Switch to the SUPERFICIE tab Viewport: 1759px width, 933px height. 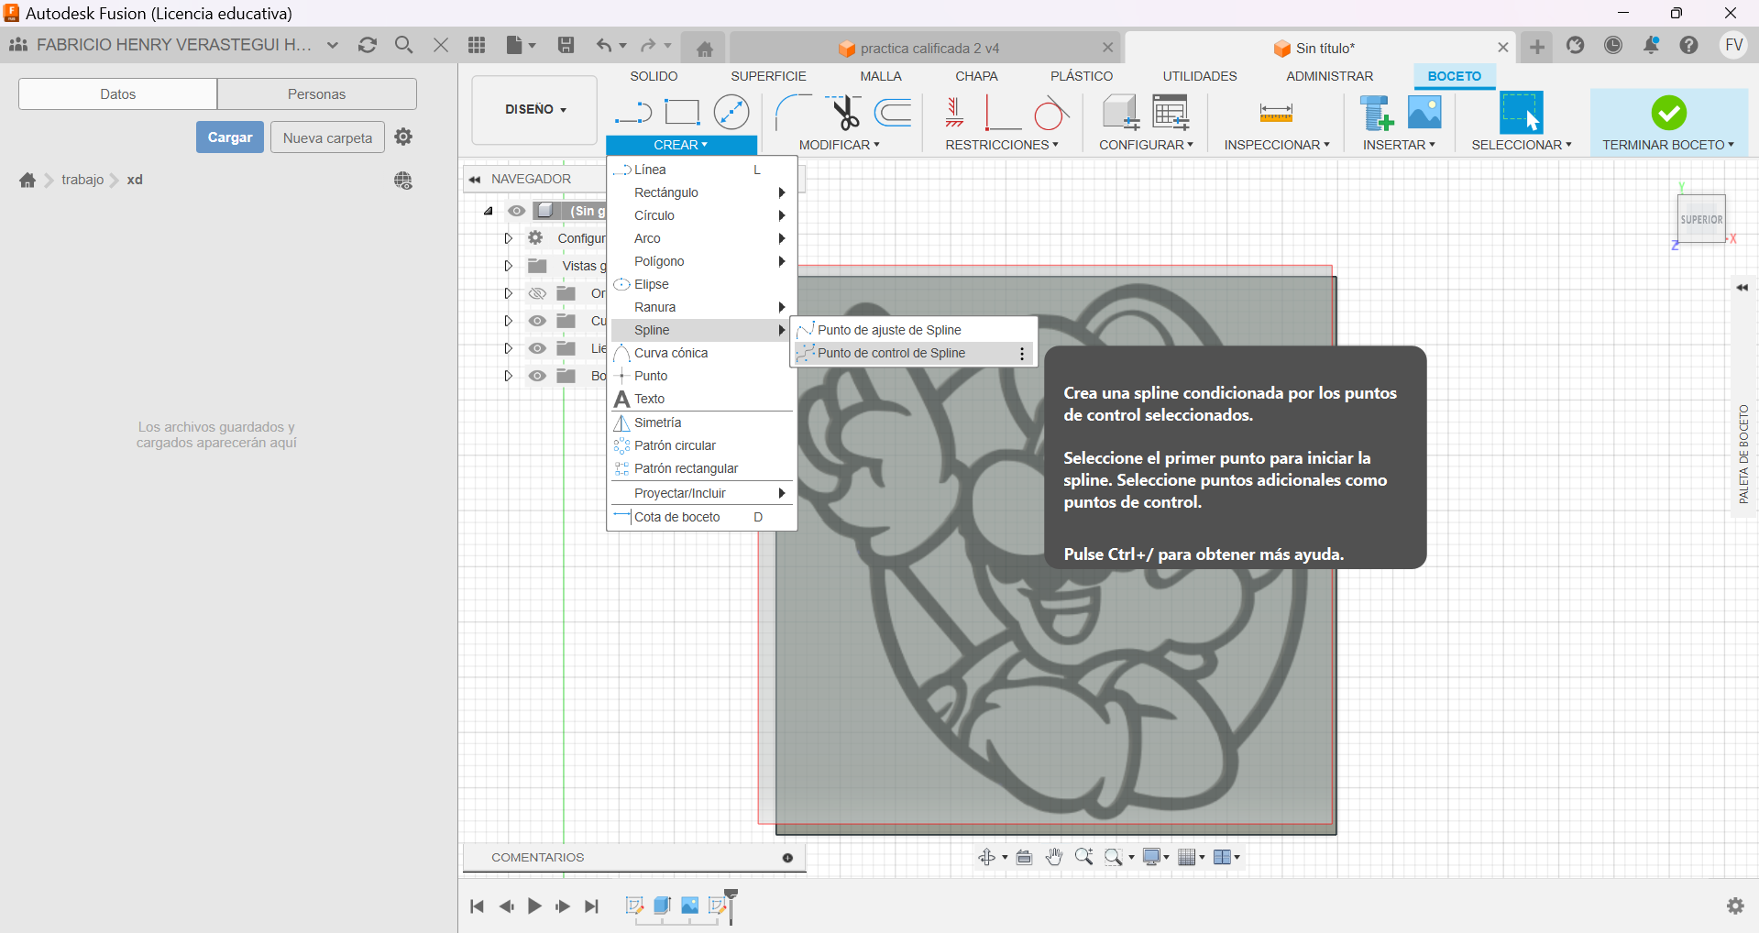(x=768, y=76)
